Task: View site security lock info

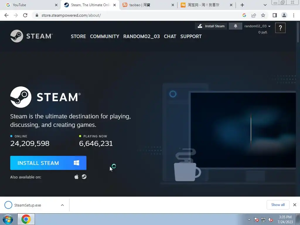Action: (x=37, y=15)
